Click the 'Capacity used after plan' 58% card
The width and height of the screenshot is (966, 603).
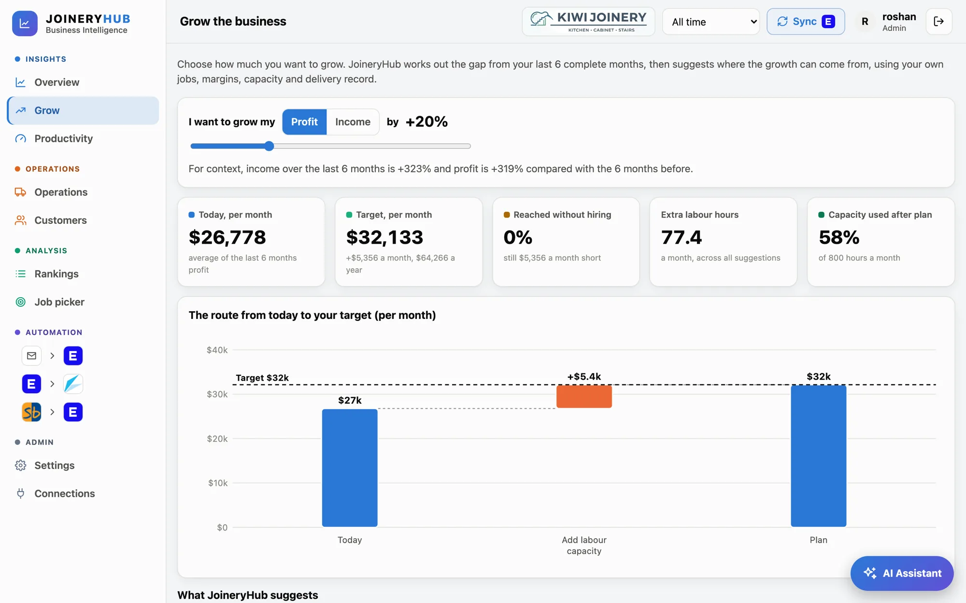(x=881, y=242)
